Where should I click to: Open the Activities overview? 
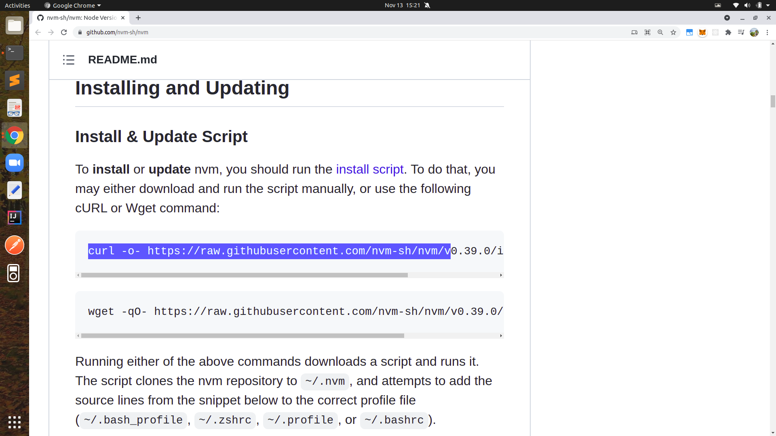[x=17, y=5]
